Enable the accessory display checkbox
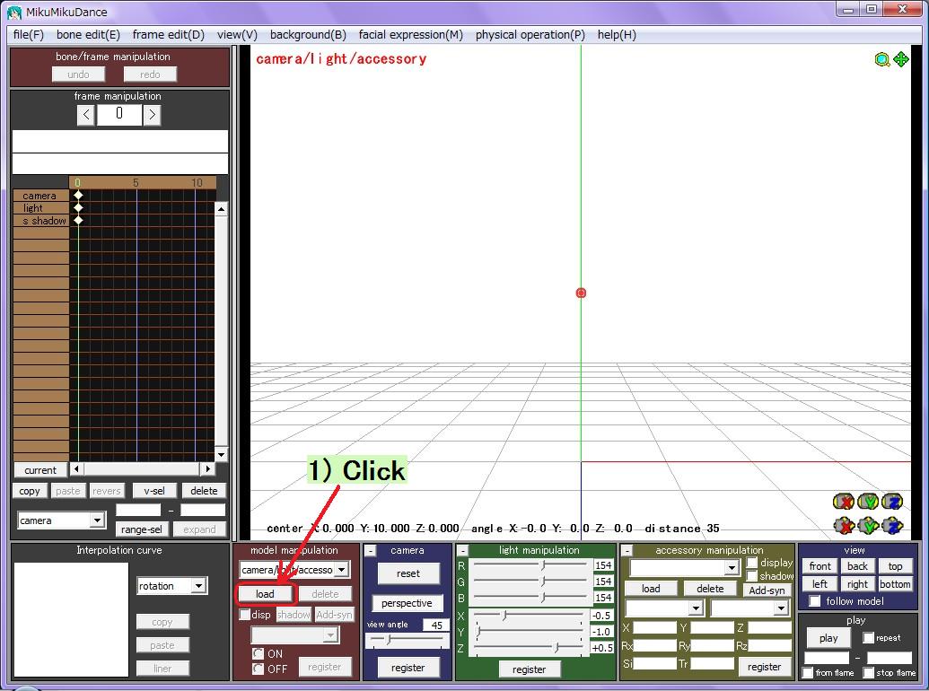929x691 pixels. coord(752,563)
